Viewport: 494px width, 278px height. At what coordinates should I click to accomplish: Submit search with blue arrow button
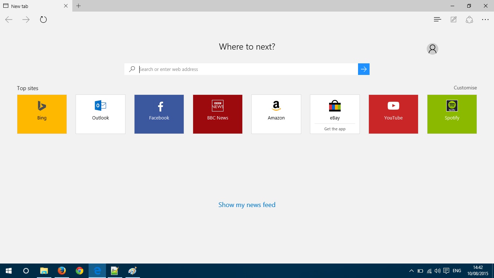(x=364, y=69)
